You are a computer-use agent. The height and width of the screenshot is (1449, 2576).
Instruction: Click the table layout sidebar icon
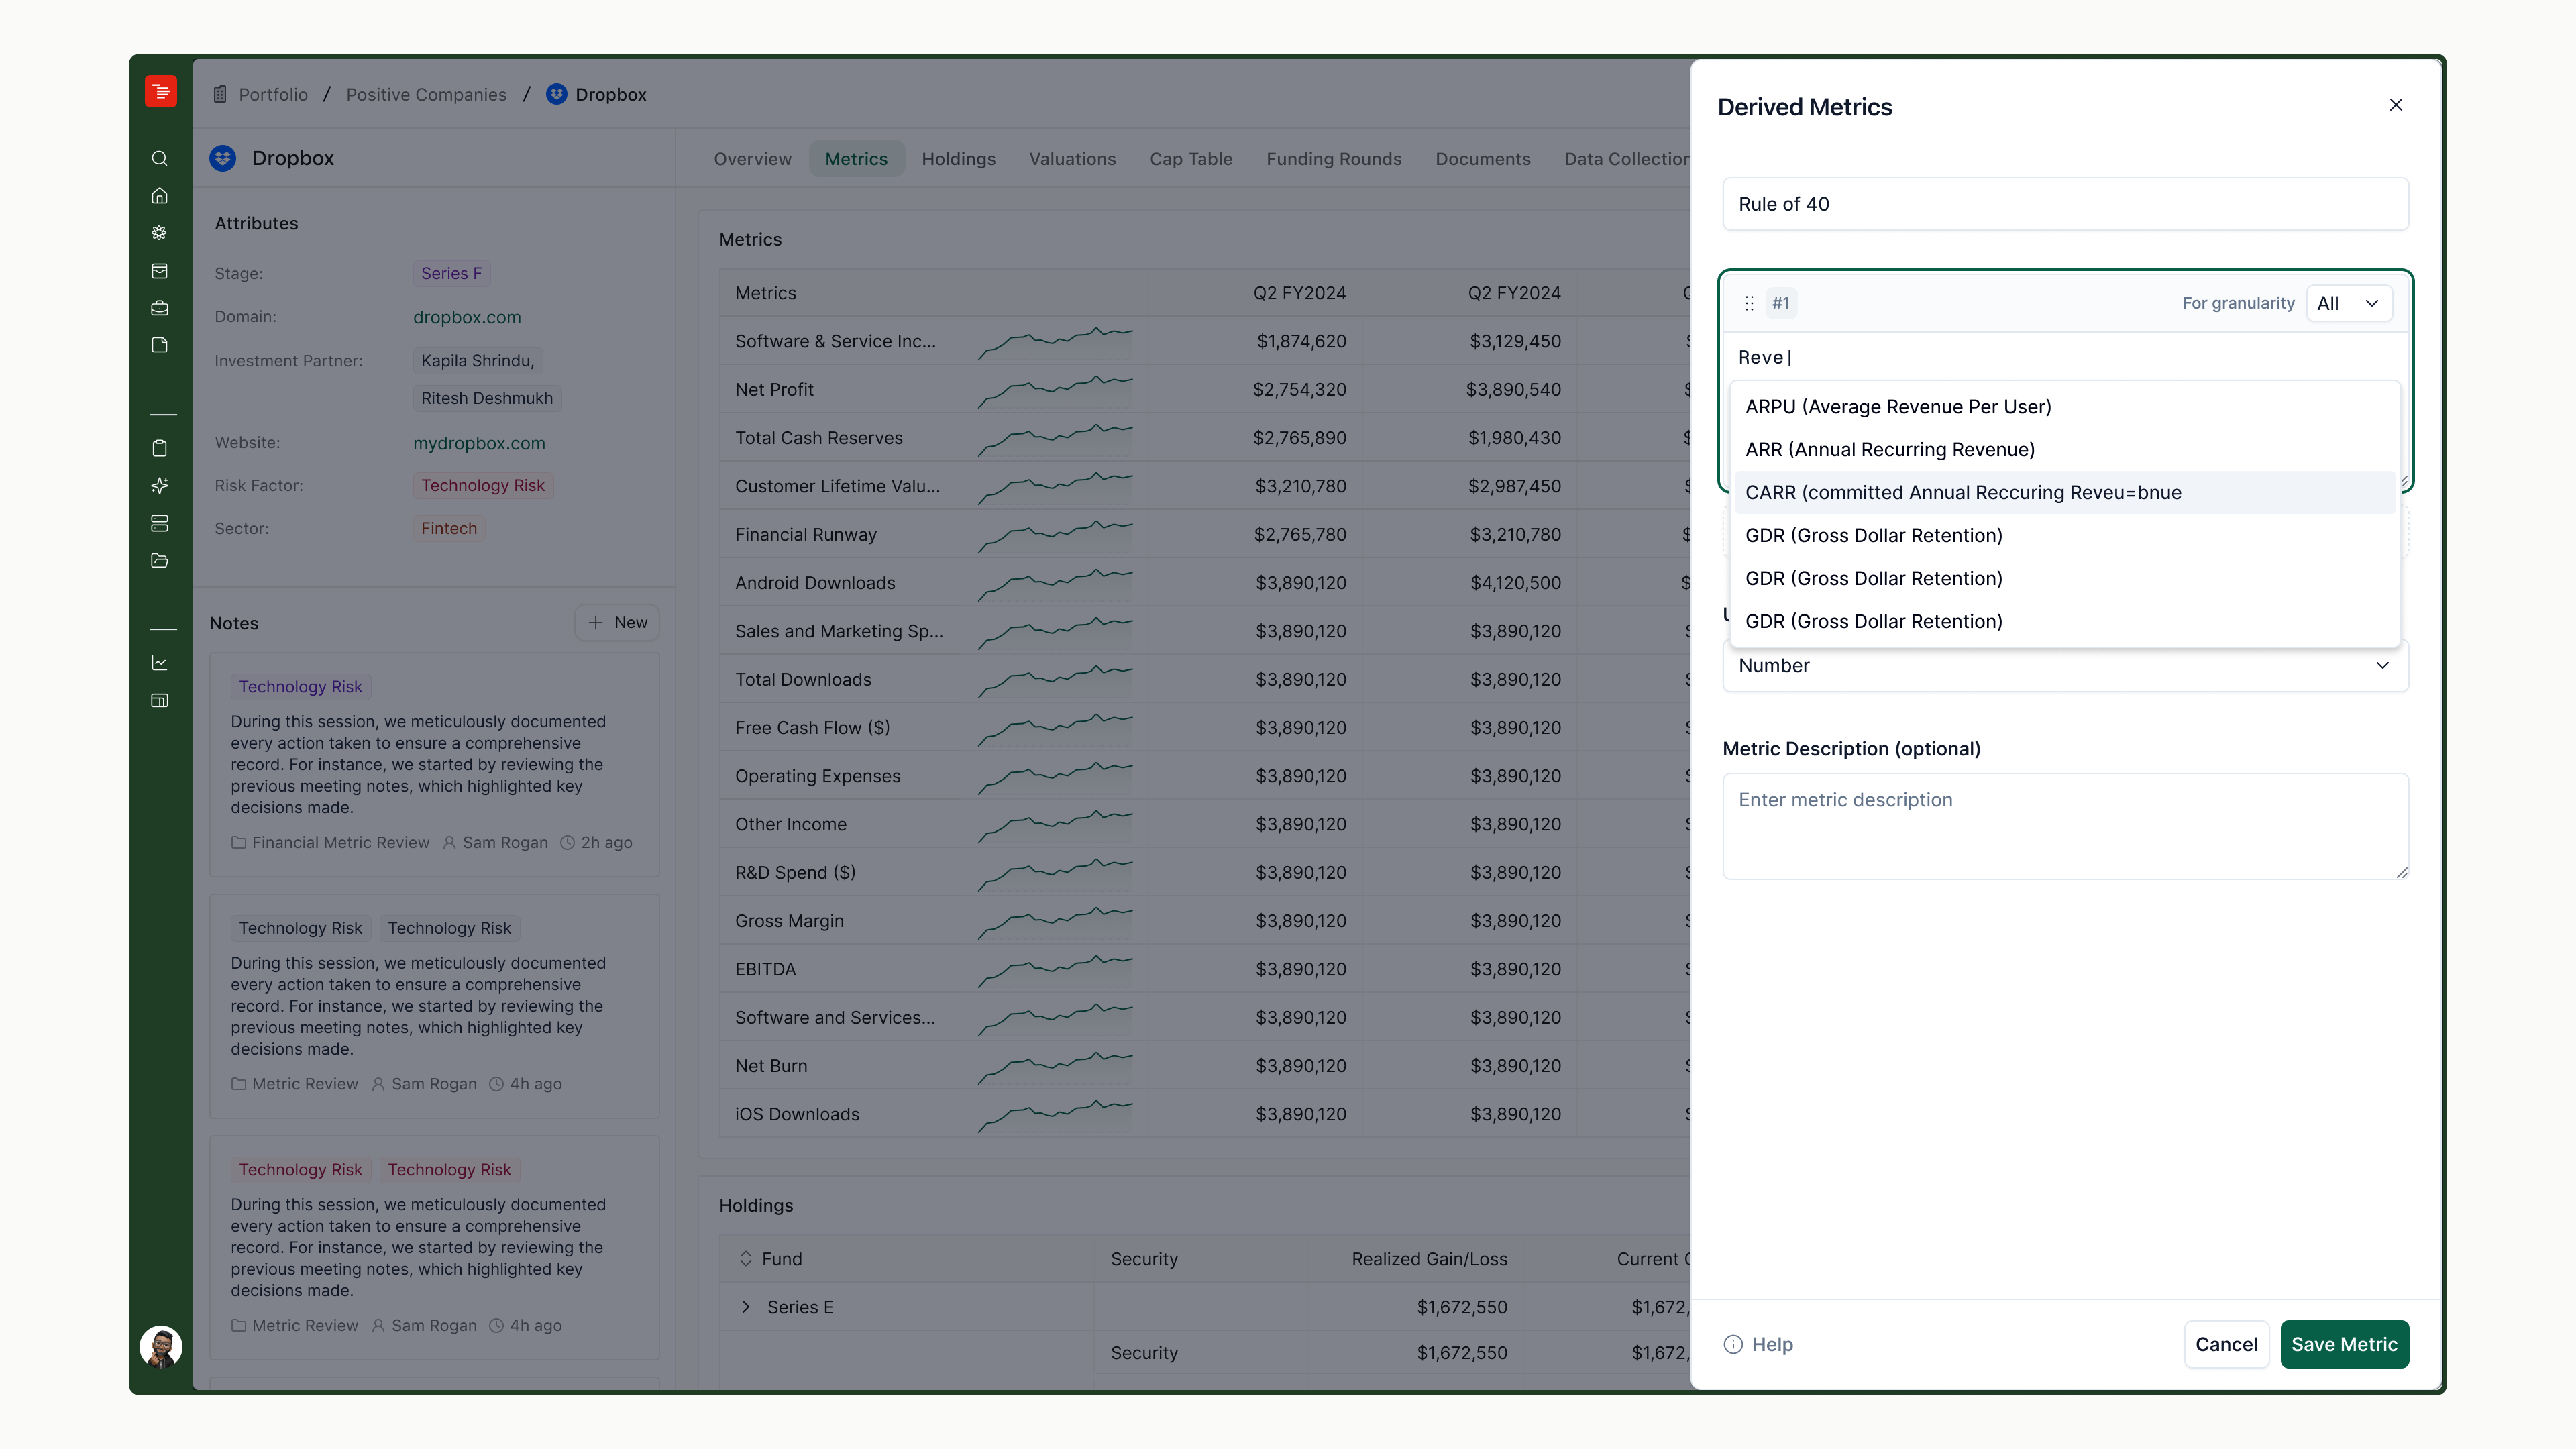click(160, 701)
